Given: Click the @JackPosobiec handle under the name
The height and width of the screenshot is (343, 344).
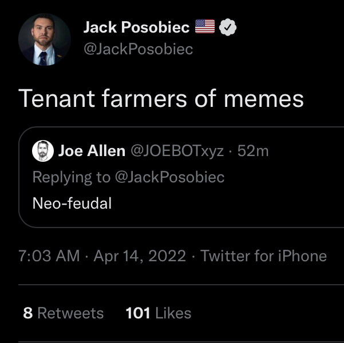Looking at the screenshot, I should click(138, 49).
